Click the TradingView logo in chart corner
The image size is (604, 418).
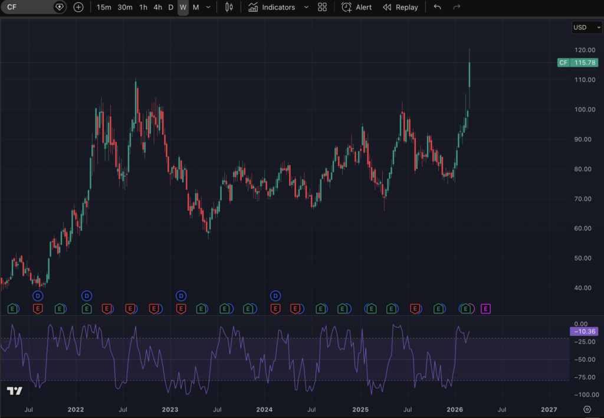click(x=15, y=391)
